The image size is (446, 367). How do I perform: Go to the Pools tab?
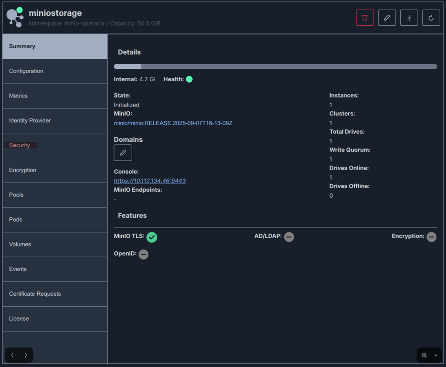point(55,195)
